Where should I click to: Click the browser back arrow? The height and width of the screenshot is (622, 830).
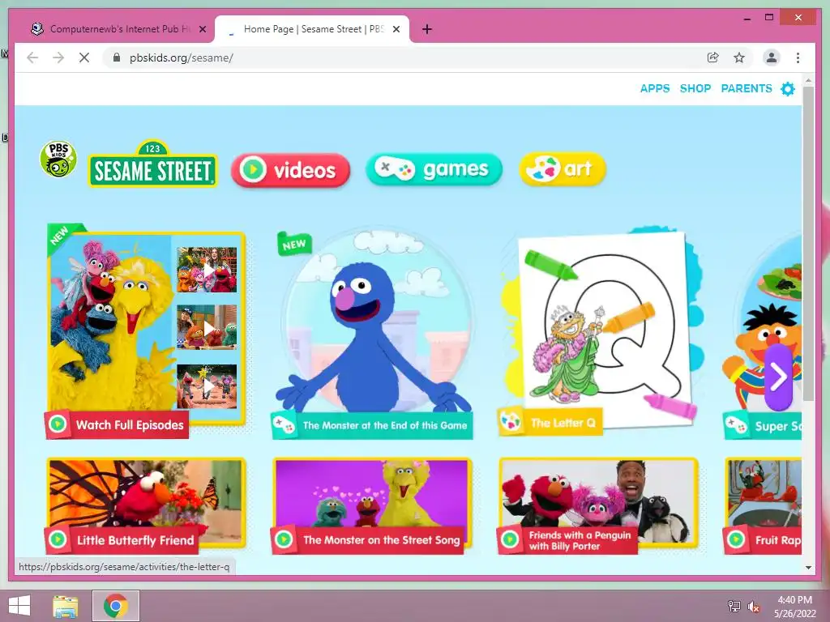pos(32,58)
